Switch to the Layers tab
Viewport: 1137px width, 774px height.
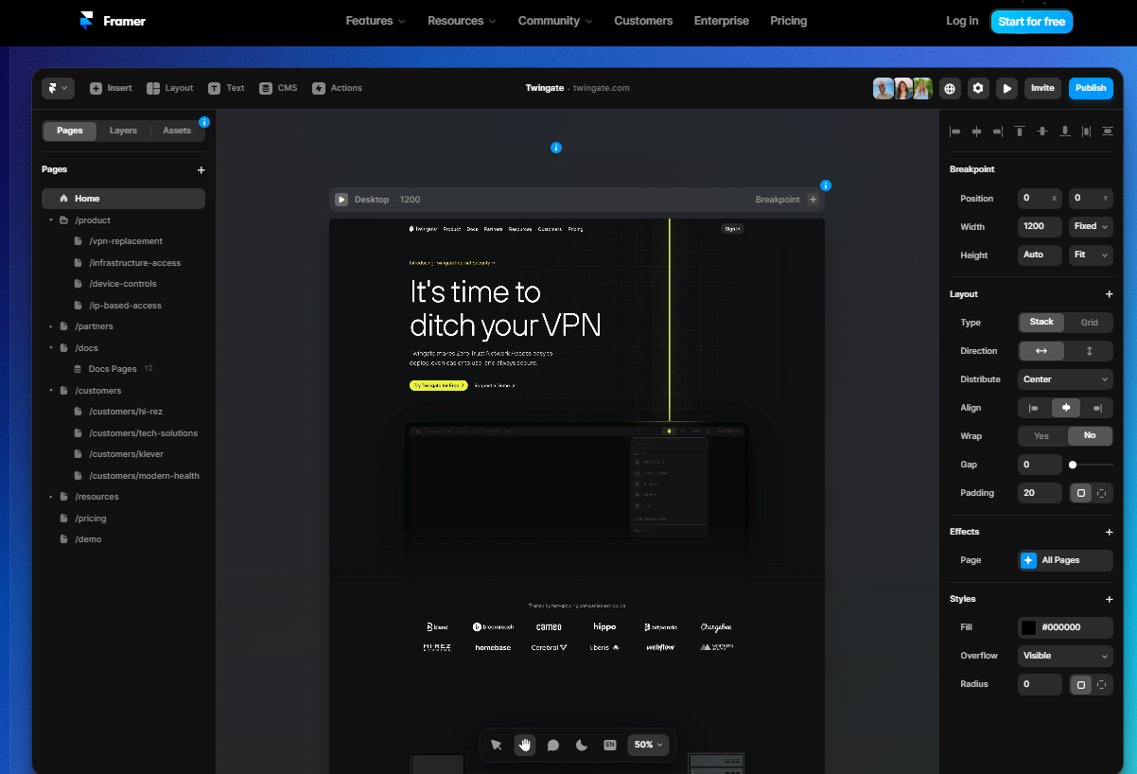pyautogui.click(x=122, y=130)
